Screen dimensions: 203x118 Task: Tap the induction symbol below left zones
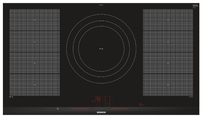[x=12, y=97]
